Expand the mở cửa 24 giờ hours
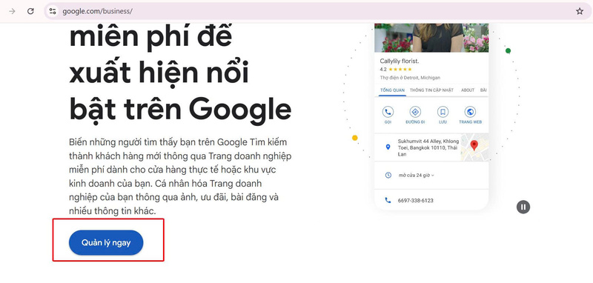The width and height of the screenshot is (593, 283). tap(417, 176)
